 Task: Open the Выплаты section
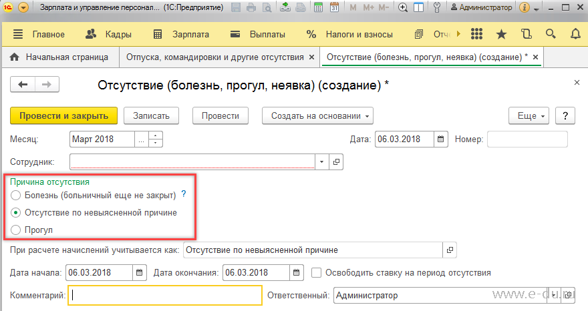pyautogui.click(x=258, y=35)
